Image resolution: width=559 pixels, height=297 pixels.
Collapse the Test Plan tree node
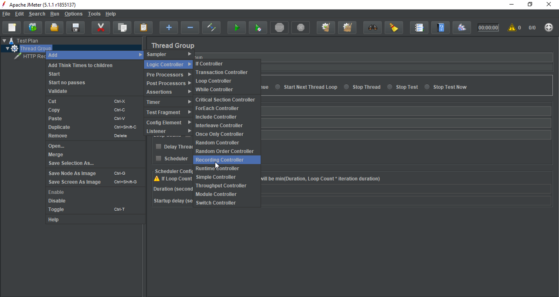click(5, 41)
